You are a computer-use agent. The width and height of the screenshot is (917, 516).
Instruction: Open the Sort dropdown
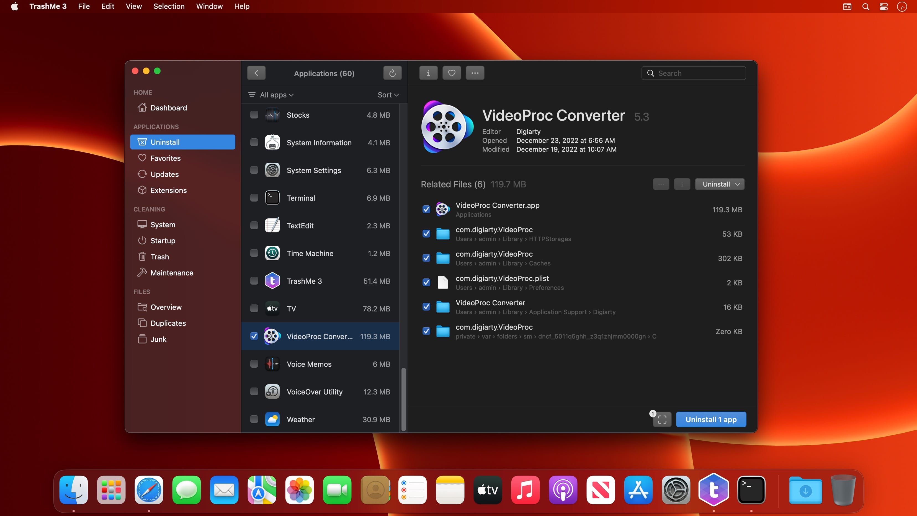[x=388, y=95]
